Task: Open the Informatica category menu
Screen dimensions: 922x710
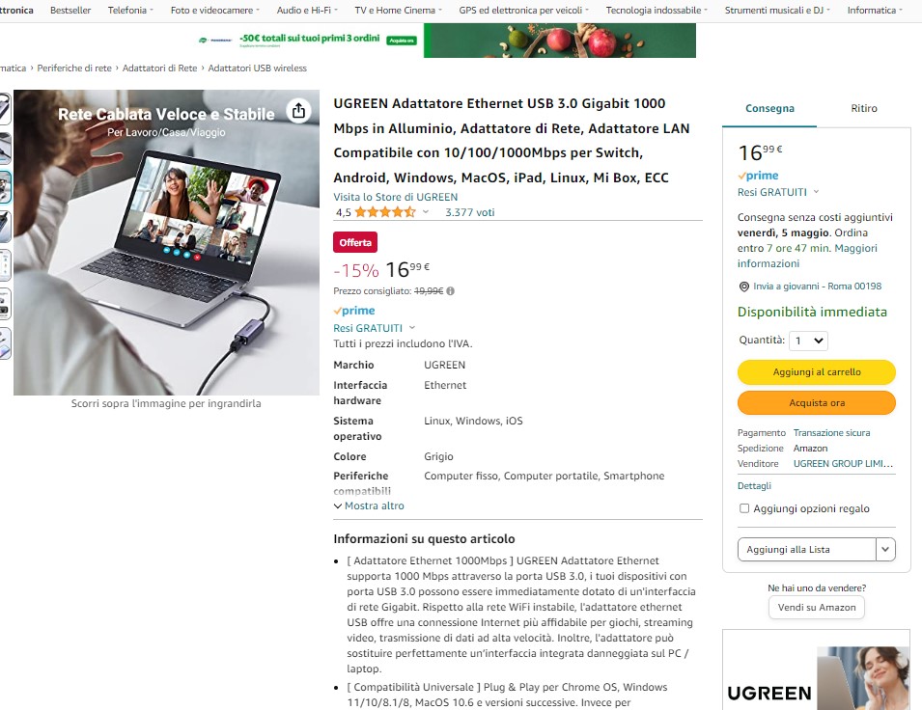Action: [x=875, y=10]
